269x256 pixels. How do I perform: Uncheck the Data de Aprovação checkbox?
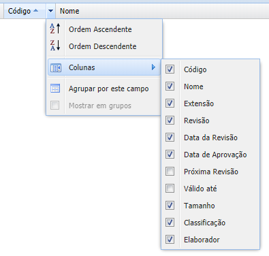[170, 155]
